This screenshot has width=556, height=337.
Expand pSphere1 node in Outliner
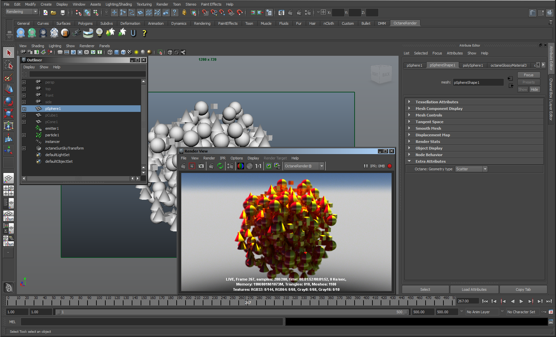[x=24, y=109]
